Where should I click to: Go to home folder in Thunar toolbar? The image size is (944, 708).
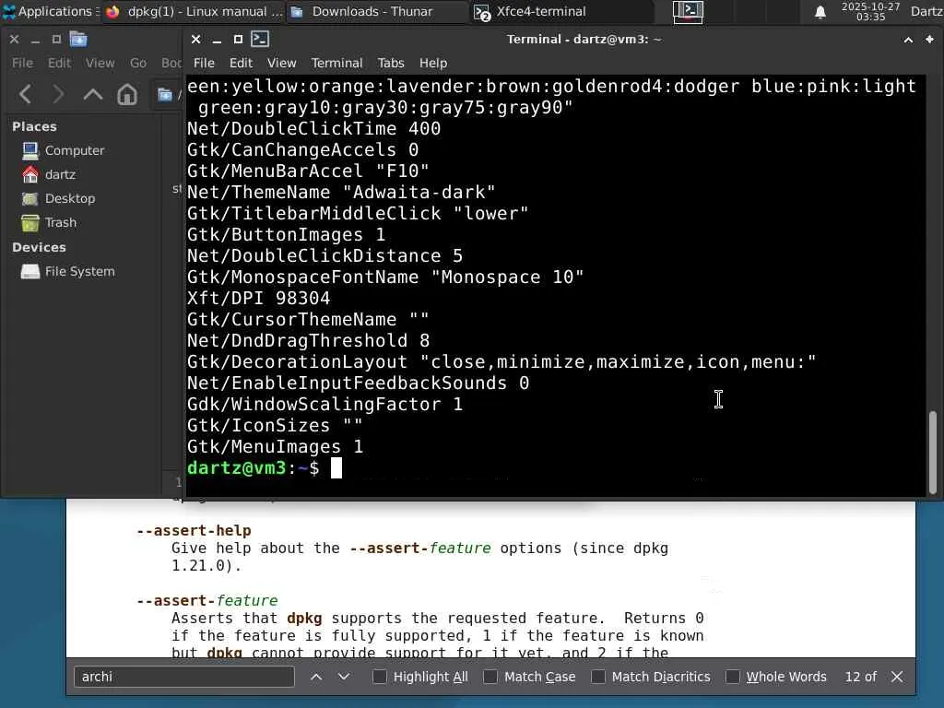click(x=127, y=95)
